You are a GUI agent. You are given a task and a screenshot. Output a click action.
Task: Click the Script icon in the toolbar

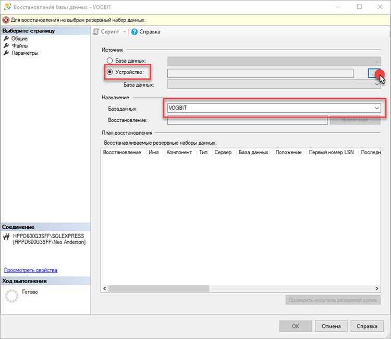[x=96, y=32]
